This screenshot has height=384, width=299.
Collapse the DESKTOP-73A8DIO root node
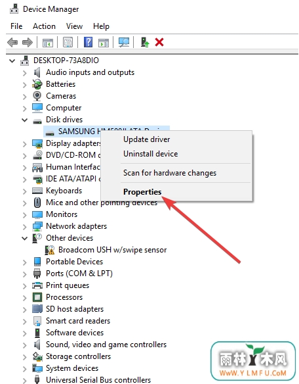coord(12,60)
